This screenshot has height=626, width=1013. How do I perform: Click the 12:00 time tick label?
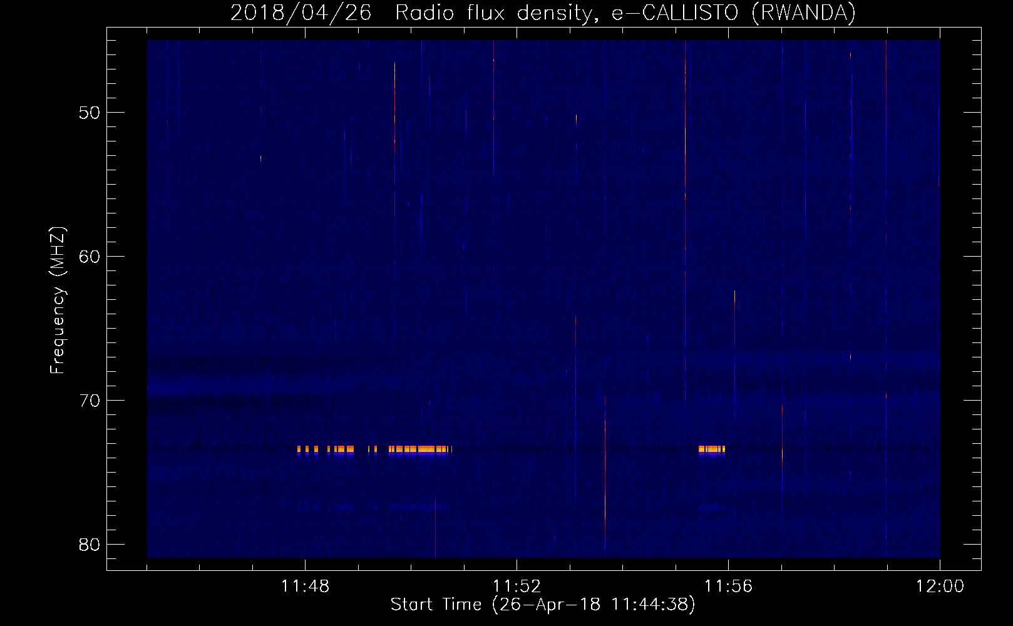coord(940,587)
